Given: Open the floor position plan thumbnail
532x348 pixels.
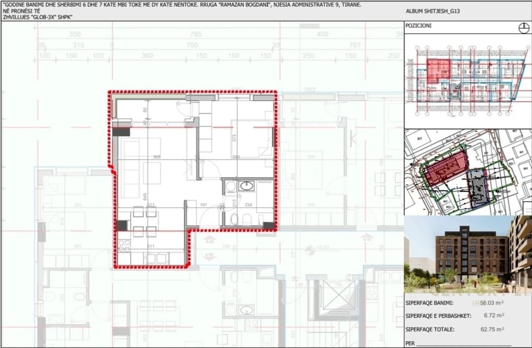Looking at the screenshot, I should coord(468,81).
